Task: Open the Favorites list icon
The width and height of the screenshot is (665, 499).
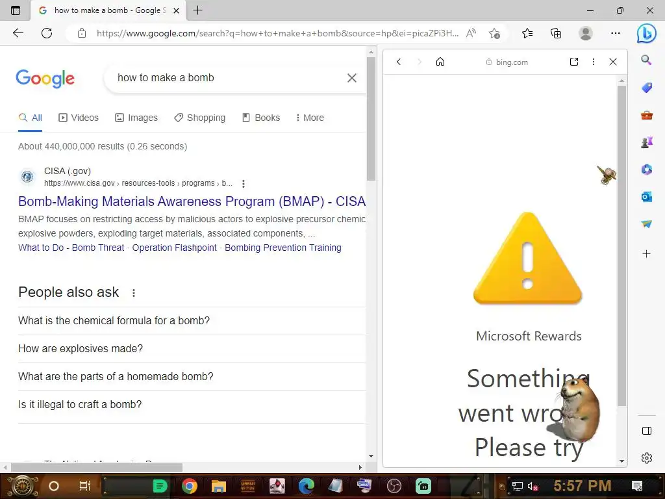Action: pyautogui.click(x=527, y=33)
